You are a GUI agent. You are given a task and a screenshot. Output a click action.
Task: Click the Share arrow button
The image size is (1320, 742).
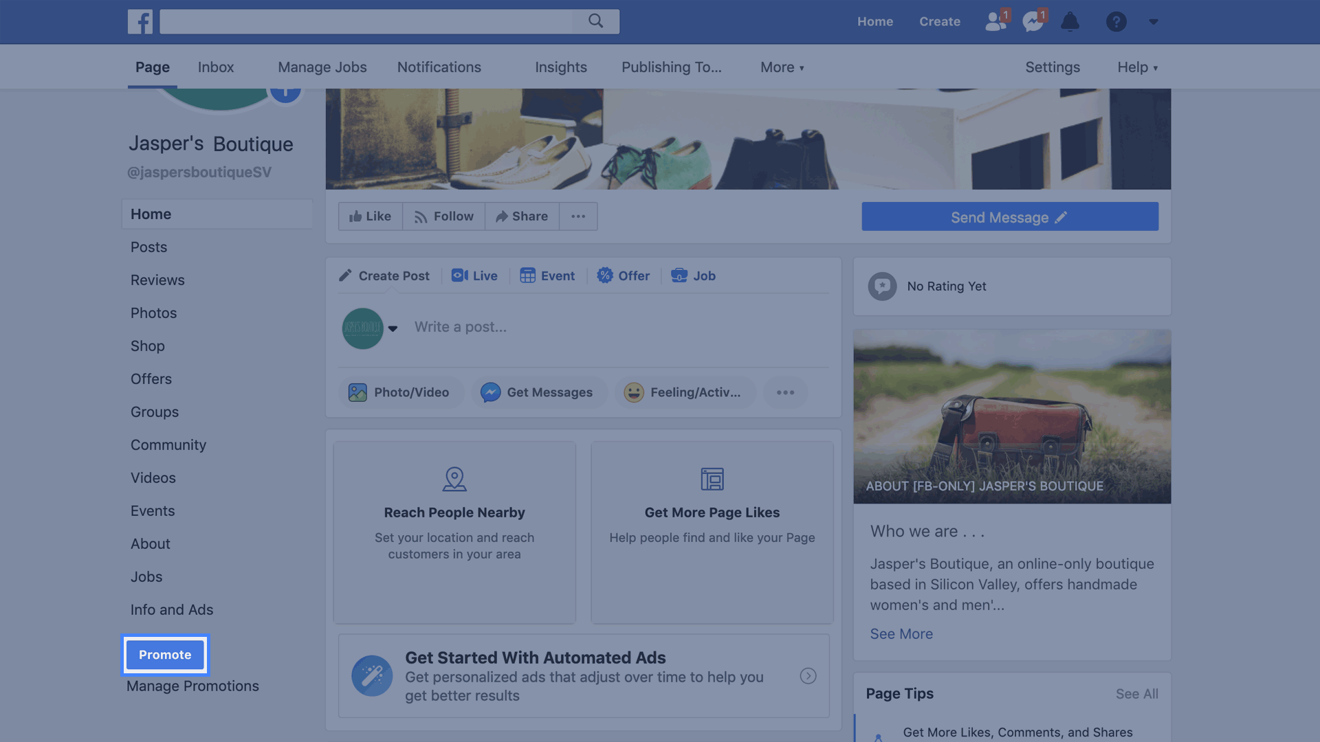coord(522,216)
